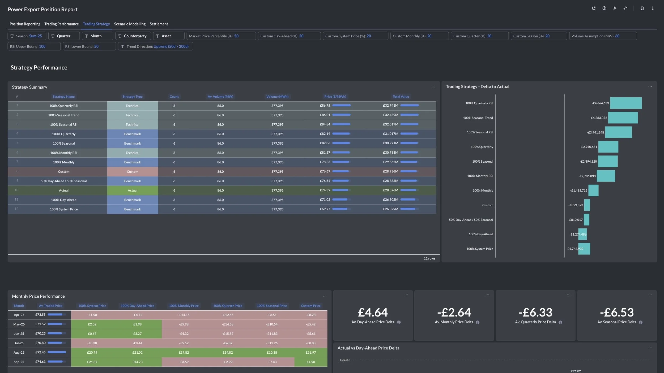This screenshot has width=664, height=373.
Task: Open the Season filter dropdown
Action: click(27, 36)
